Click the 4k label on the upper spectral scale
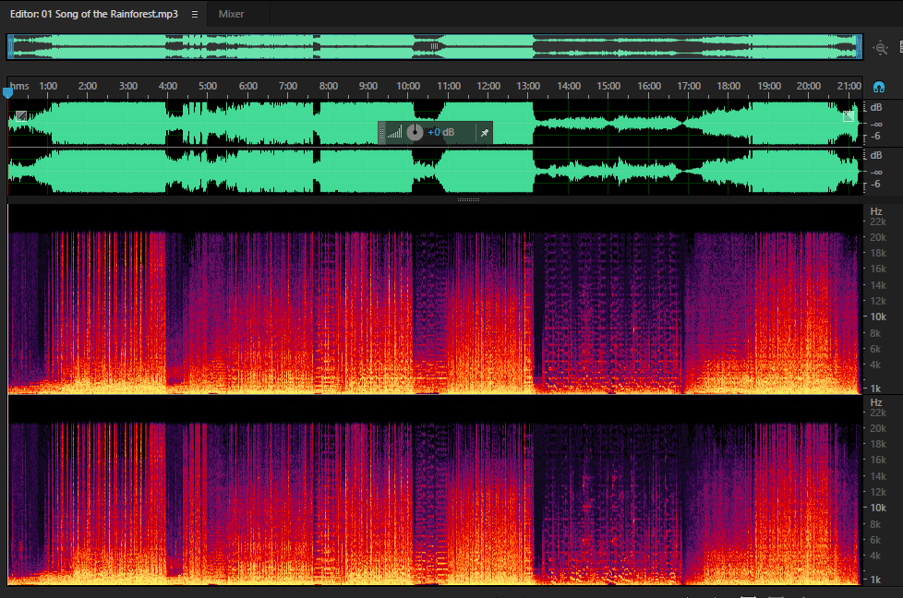Viewport: 903px width, 598px height. (875, 365)
